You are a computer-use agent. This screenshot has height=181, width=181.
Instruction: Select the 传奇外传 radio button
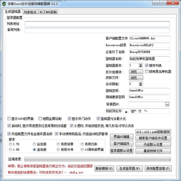point(58,149)
